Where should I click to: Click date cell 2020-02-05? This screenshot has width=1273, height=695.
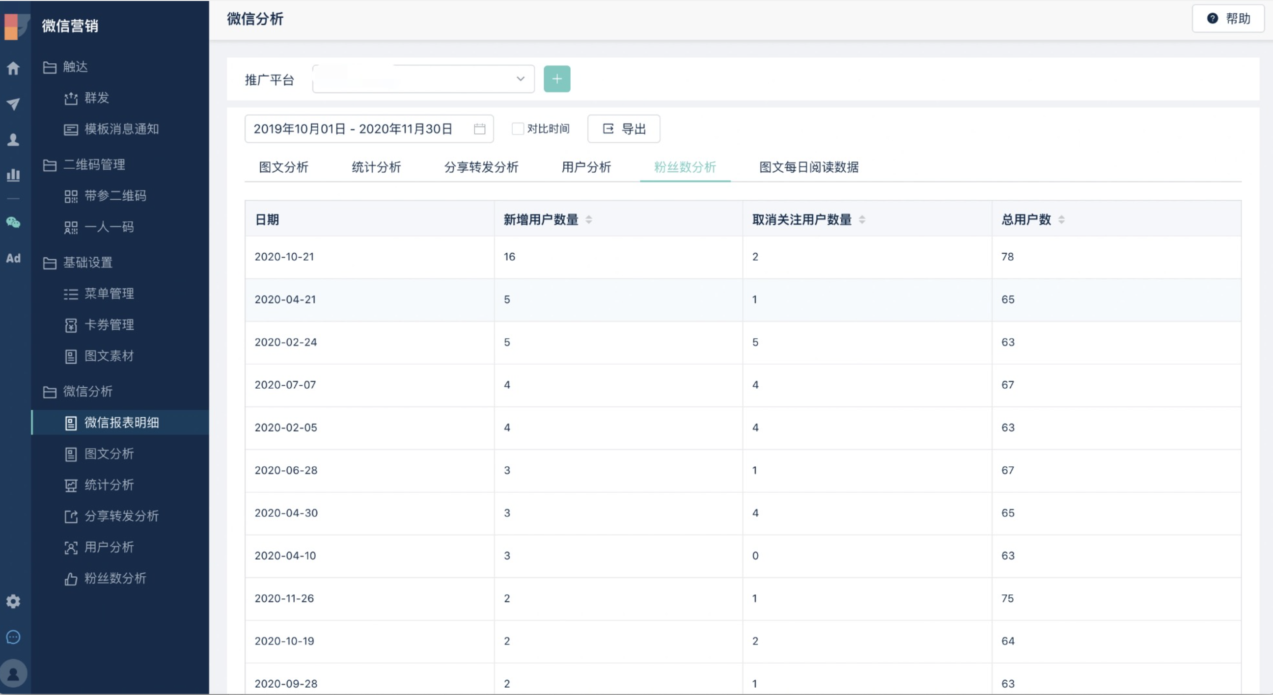(286, 428)
